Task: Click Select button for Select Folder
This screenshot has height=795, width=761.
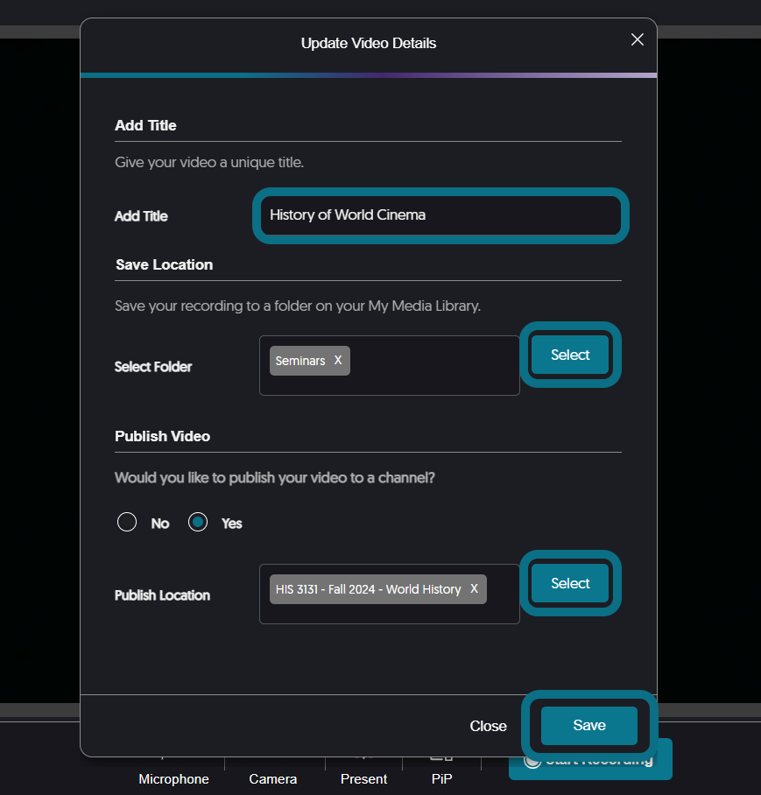Action: tap(570, 355)
